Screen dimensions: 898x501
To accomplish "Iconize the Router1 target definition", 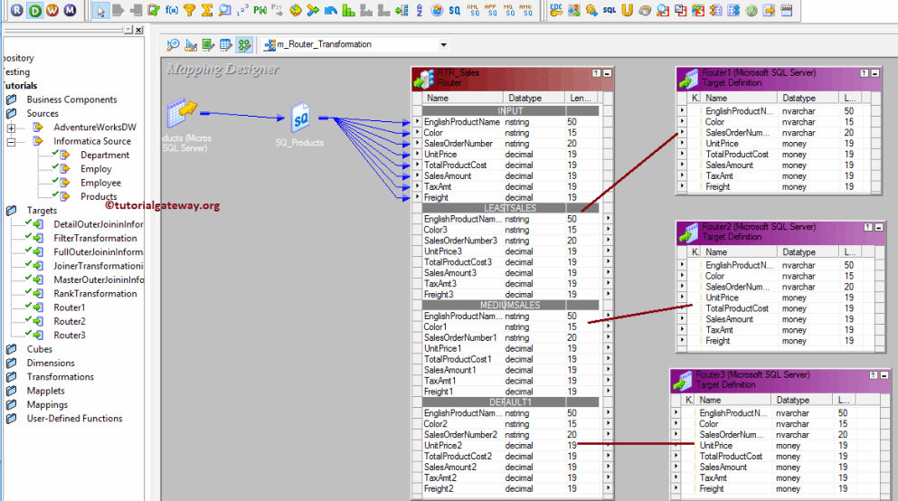I will 874,73.
